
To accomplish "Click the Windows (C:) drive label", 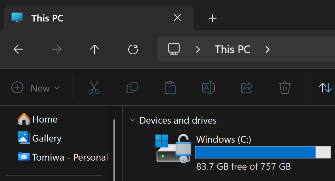I will click(223, 139).
